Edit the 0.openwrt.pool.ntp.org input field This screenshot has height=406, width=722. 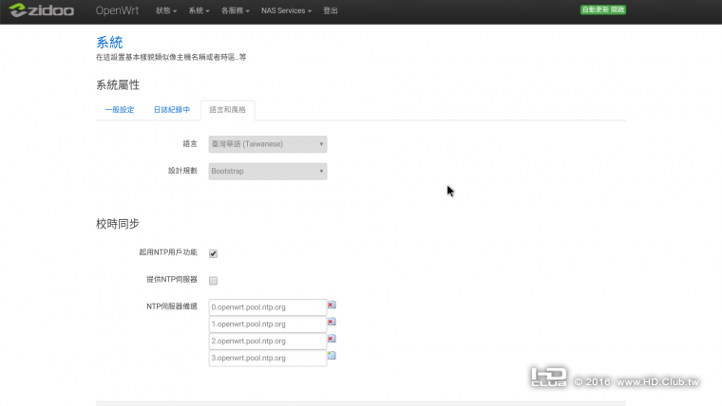click(268, 307)
